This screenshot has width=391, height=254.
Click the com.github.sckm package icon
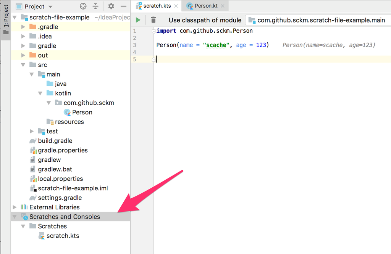pyautogui.click(x=58, y=103)
